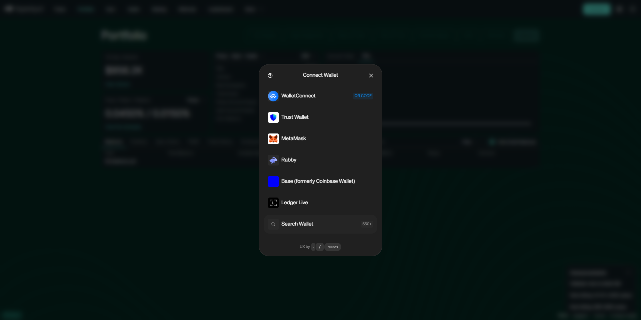Screen dimensions: 641x320
Task: Open Search Wallet with 550+ wallets
Action: [320, 224]
